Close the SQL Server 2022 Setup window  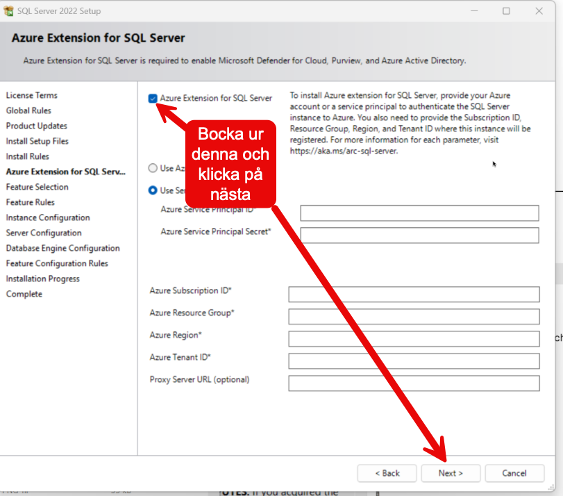pos(539,11)
